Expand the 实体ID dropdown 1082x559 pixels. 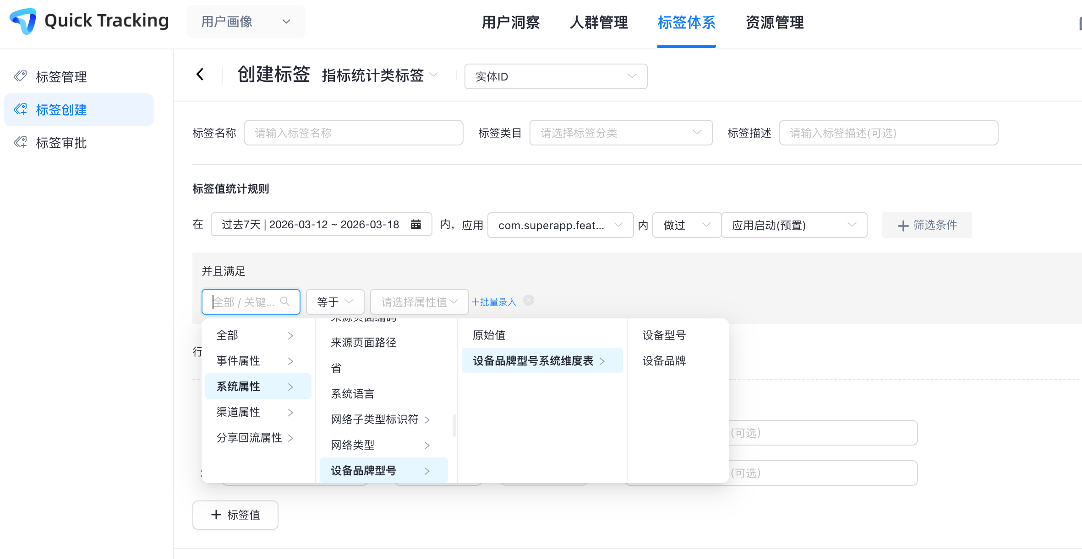[555, 76]
